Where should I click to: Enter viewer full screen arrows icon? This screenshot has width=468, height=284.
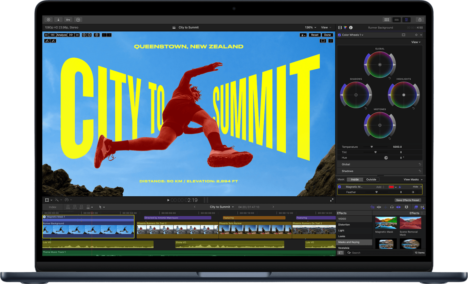click(x=332, y=200)
